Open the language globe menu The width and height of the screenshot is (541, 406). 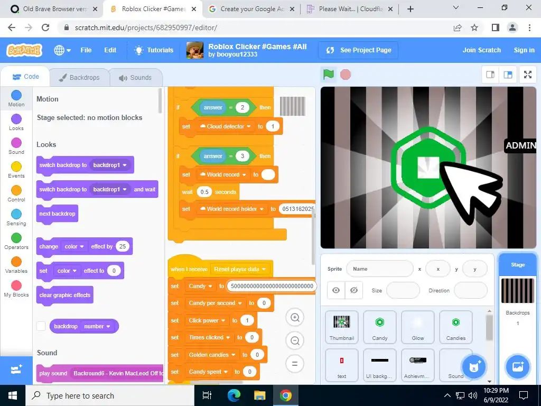coord(62,50)
